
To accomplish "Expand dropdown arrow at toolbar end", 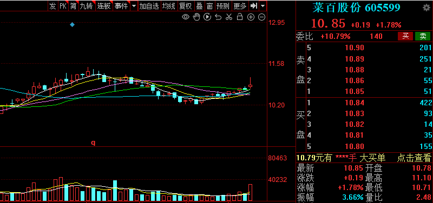I will click(x=263, y=6).
